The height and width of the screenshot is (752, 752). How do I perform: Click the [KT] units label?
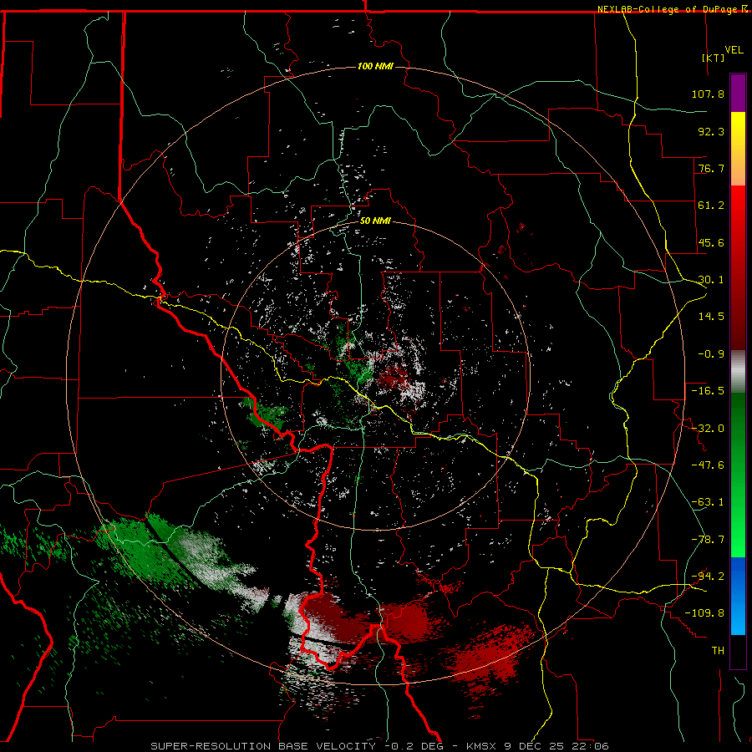pos(714,58)
